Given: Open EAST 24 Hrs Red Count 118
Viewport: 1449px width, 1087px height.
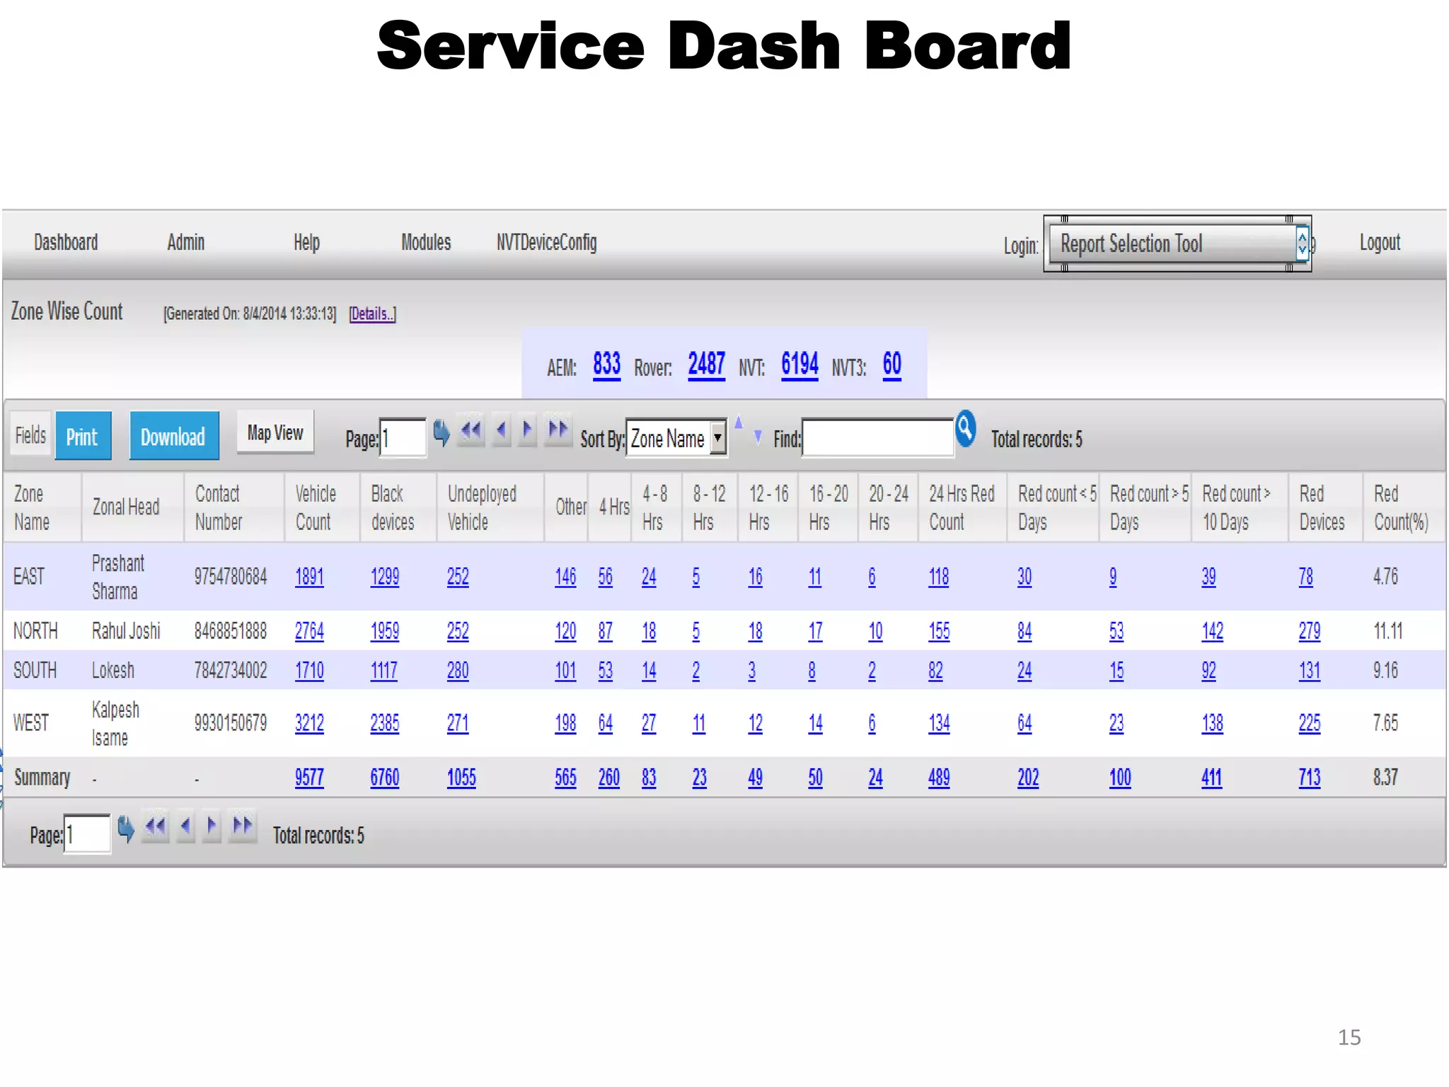Looking at the screenshot, I should [x=939, y=576].
